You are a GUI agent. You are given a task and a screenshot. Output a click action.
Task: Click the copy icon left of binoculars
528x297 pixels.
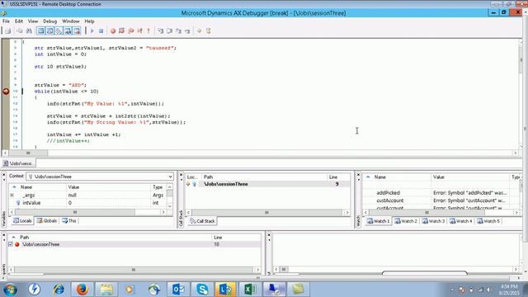(x=20, y=31)
